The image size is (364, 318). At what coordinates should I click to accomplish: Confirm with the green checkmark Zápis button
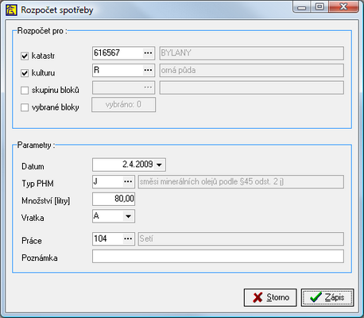[x=327, y=297]
